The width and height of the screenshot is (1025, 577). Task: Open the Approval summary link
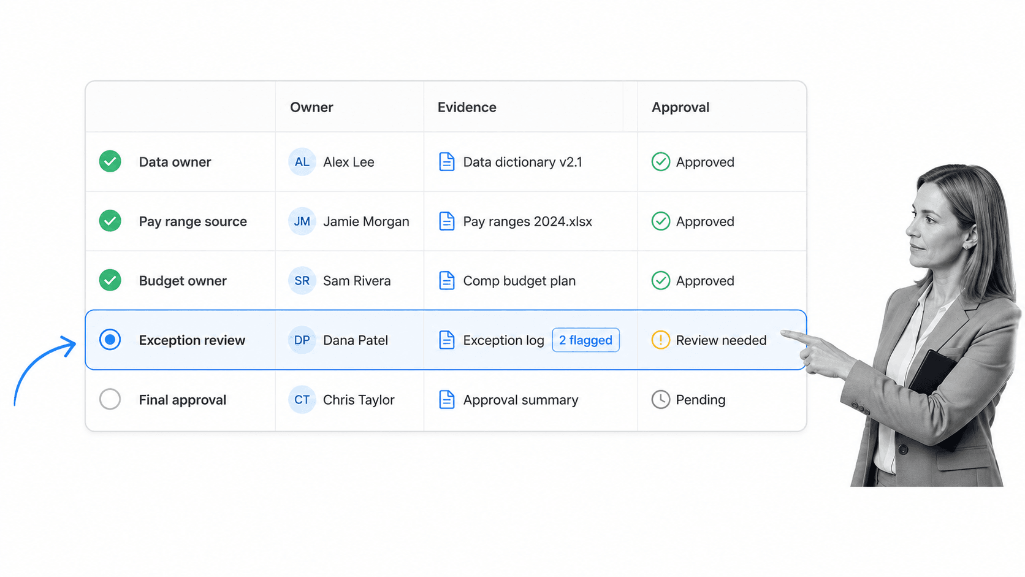pyautogui.click(x=520, y=400)
